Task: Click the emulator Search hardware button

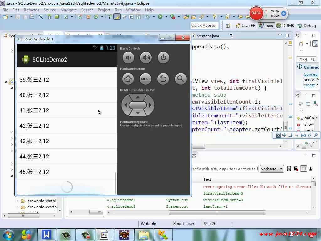Action: tap(181, 79)
